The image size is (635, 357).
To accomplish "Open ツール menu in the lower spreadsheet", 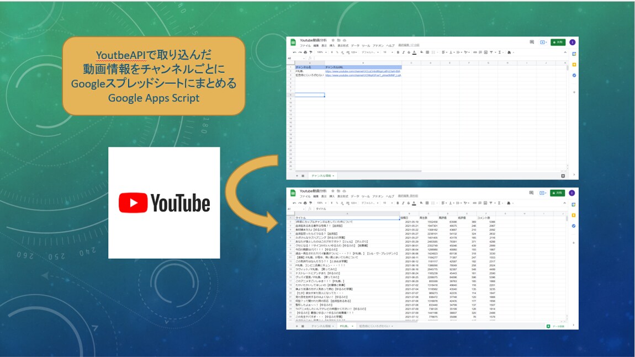I will tap(366, 196).
